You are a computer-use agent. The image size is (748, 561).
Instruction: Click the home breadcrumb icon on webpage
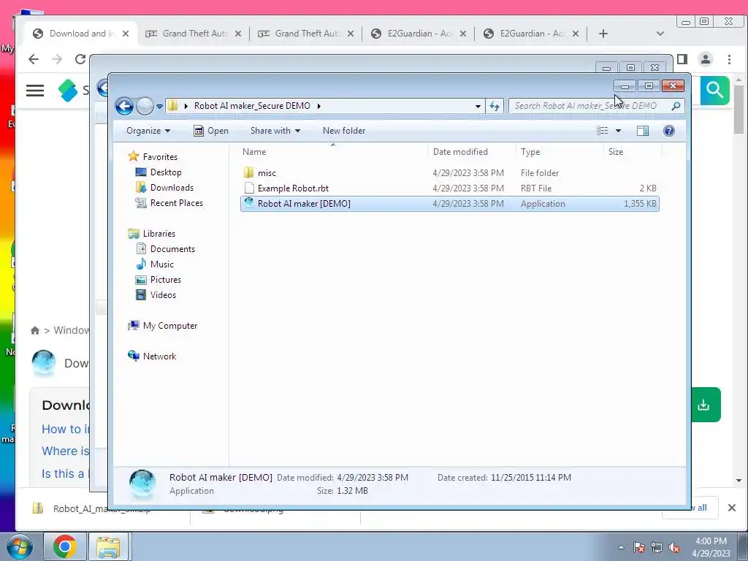(x=35, y=331)
